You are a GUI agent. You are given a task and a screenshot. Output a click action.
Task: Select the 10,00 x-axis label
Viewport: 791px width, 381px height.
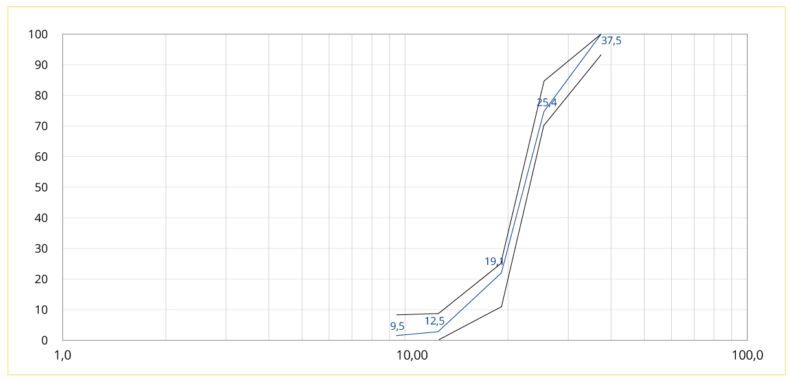point(412,355)
